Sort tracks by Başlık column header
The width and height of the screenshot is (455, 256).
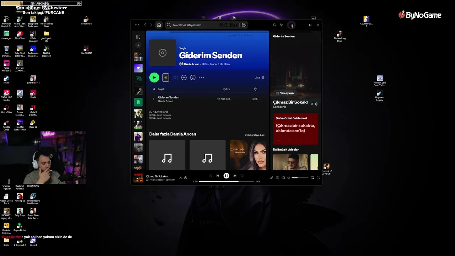[x=161, y=89]
